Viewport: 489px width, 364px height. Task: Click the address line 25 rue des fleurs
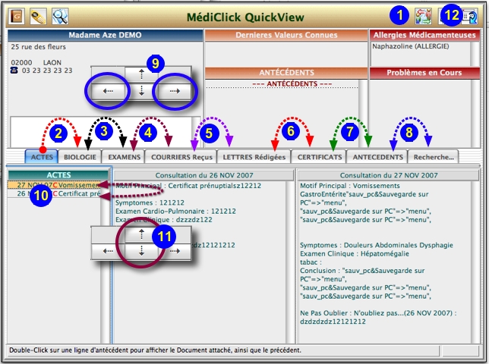point(39,47)
